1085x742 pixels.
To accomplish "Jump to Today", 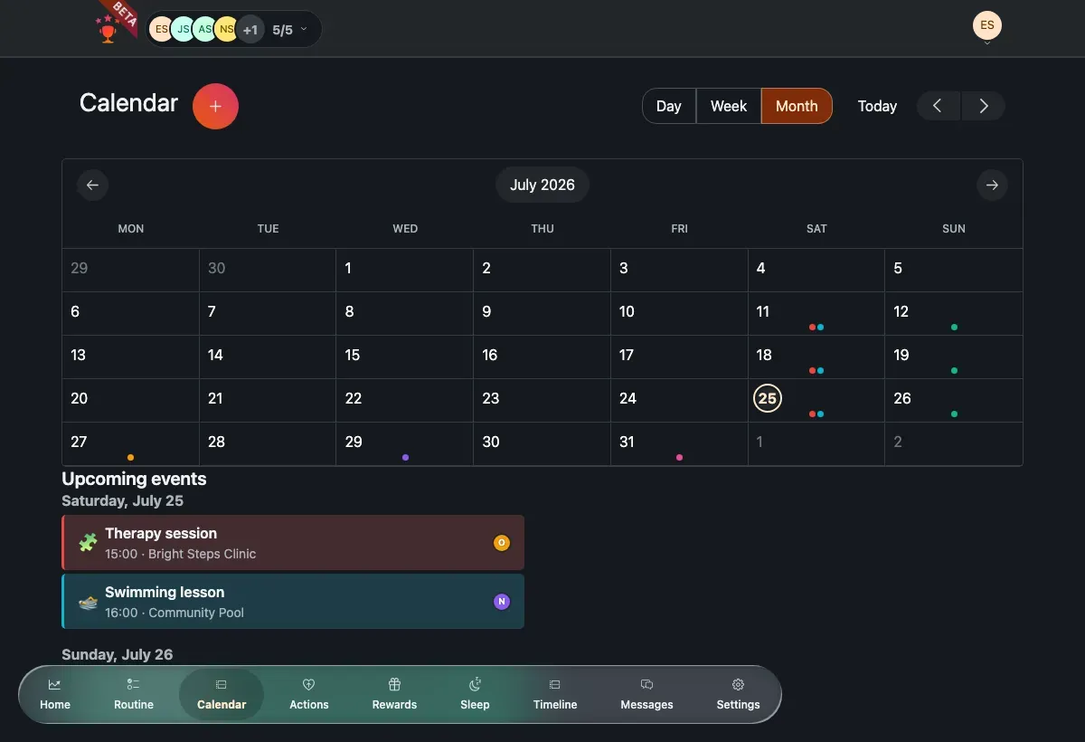I will point(877,106).
